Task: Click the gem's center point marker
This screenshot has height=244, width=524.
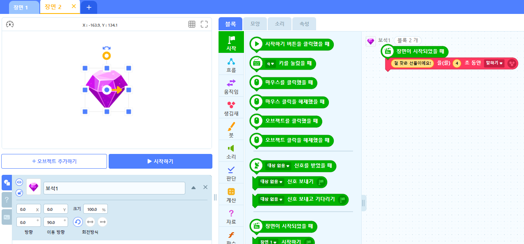Action: 107,90
